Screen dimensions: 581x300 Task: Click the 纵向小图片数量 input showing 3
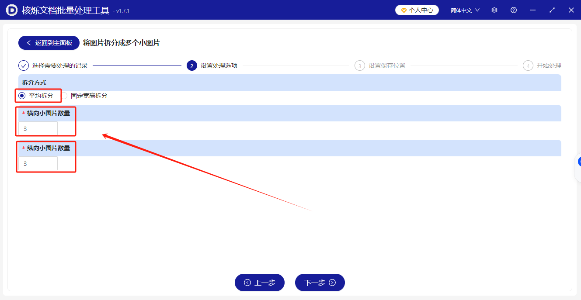tap(38, 163)
